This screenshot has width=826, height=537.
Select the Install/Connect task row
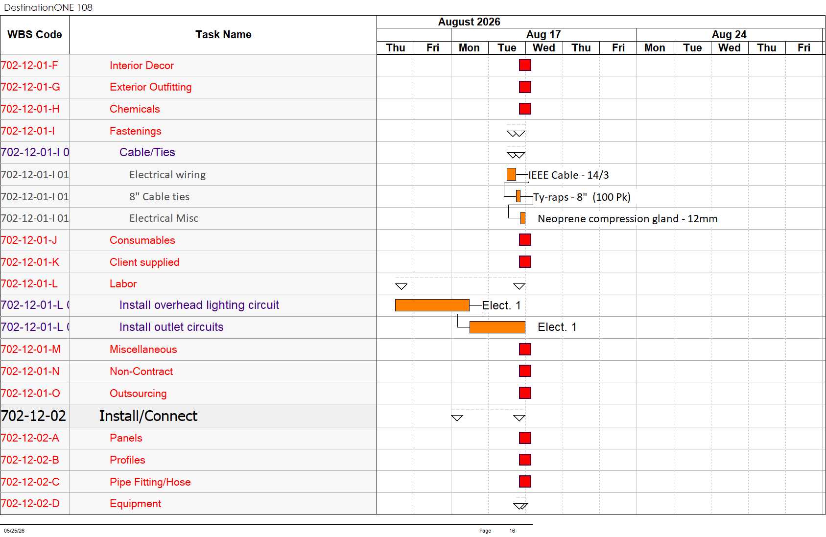[x=189, y=416]
